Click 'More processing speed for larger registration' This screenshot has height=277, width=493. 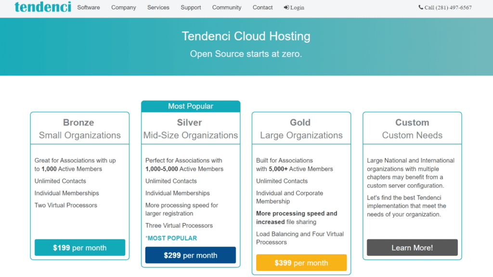point(182,209)
